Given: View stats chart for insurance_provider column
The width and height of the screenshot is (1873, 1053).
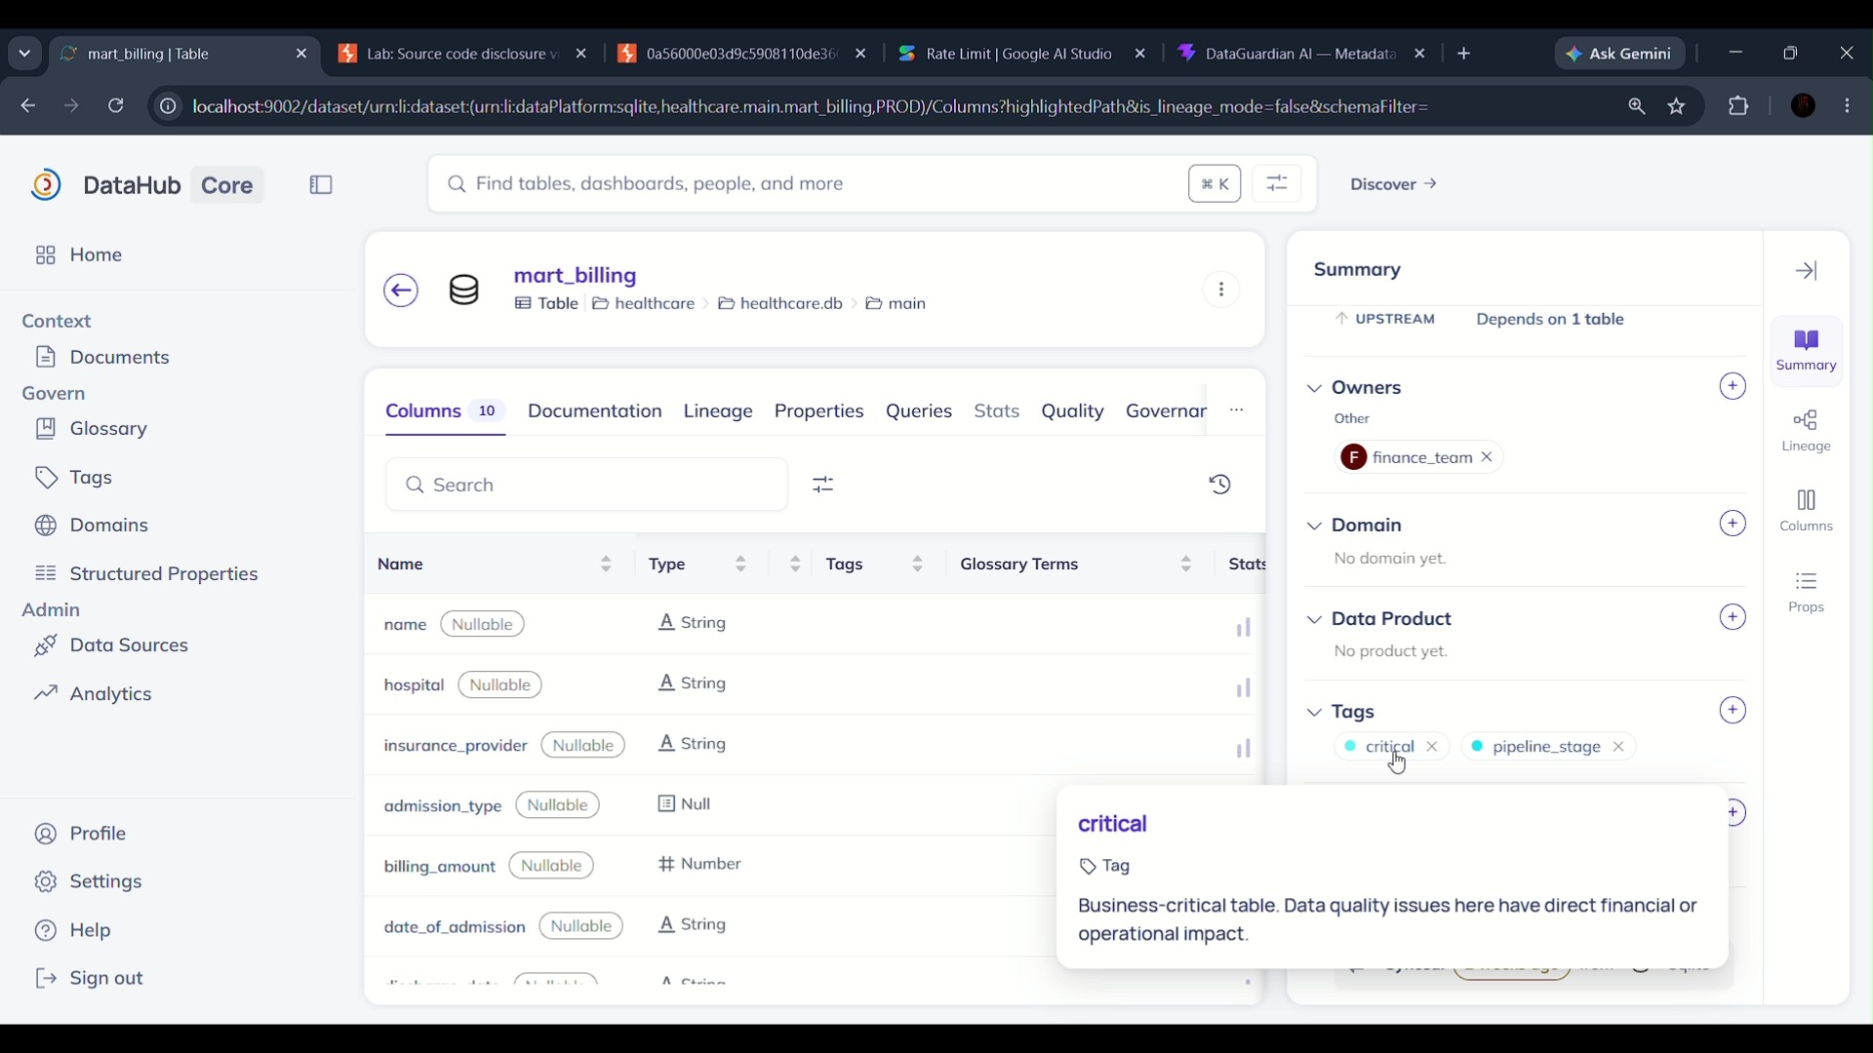Looking at the screenshot, I should click(1244, 749).
